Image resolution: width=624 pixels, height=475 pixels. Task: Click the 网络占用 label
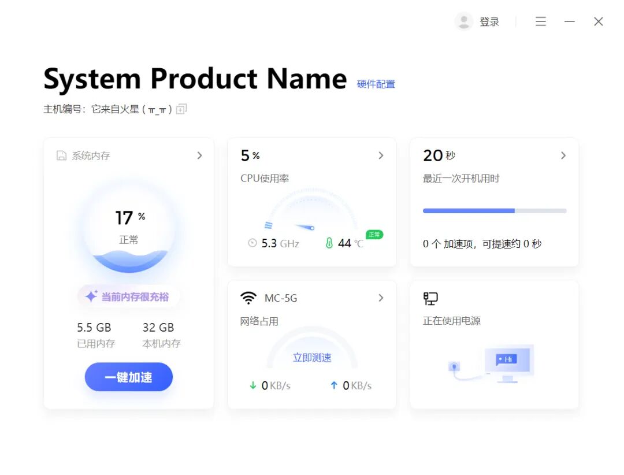click(x=259, y=321)
